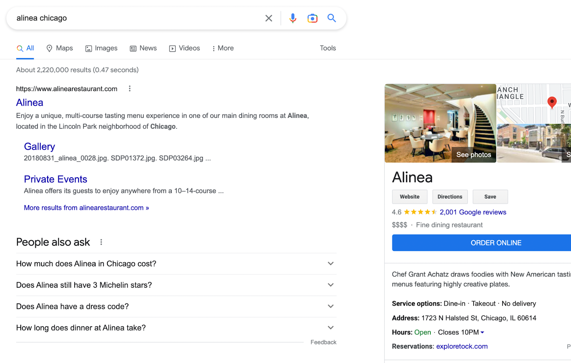The height and width of the screenshot is (363, 571).
Task: Expand hours dropdown next to Closes 10PM
Action: click(x=482, y=332)
